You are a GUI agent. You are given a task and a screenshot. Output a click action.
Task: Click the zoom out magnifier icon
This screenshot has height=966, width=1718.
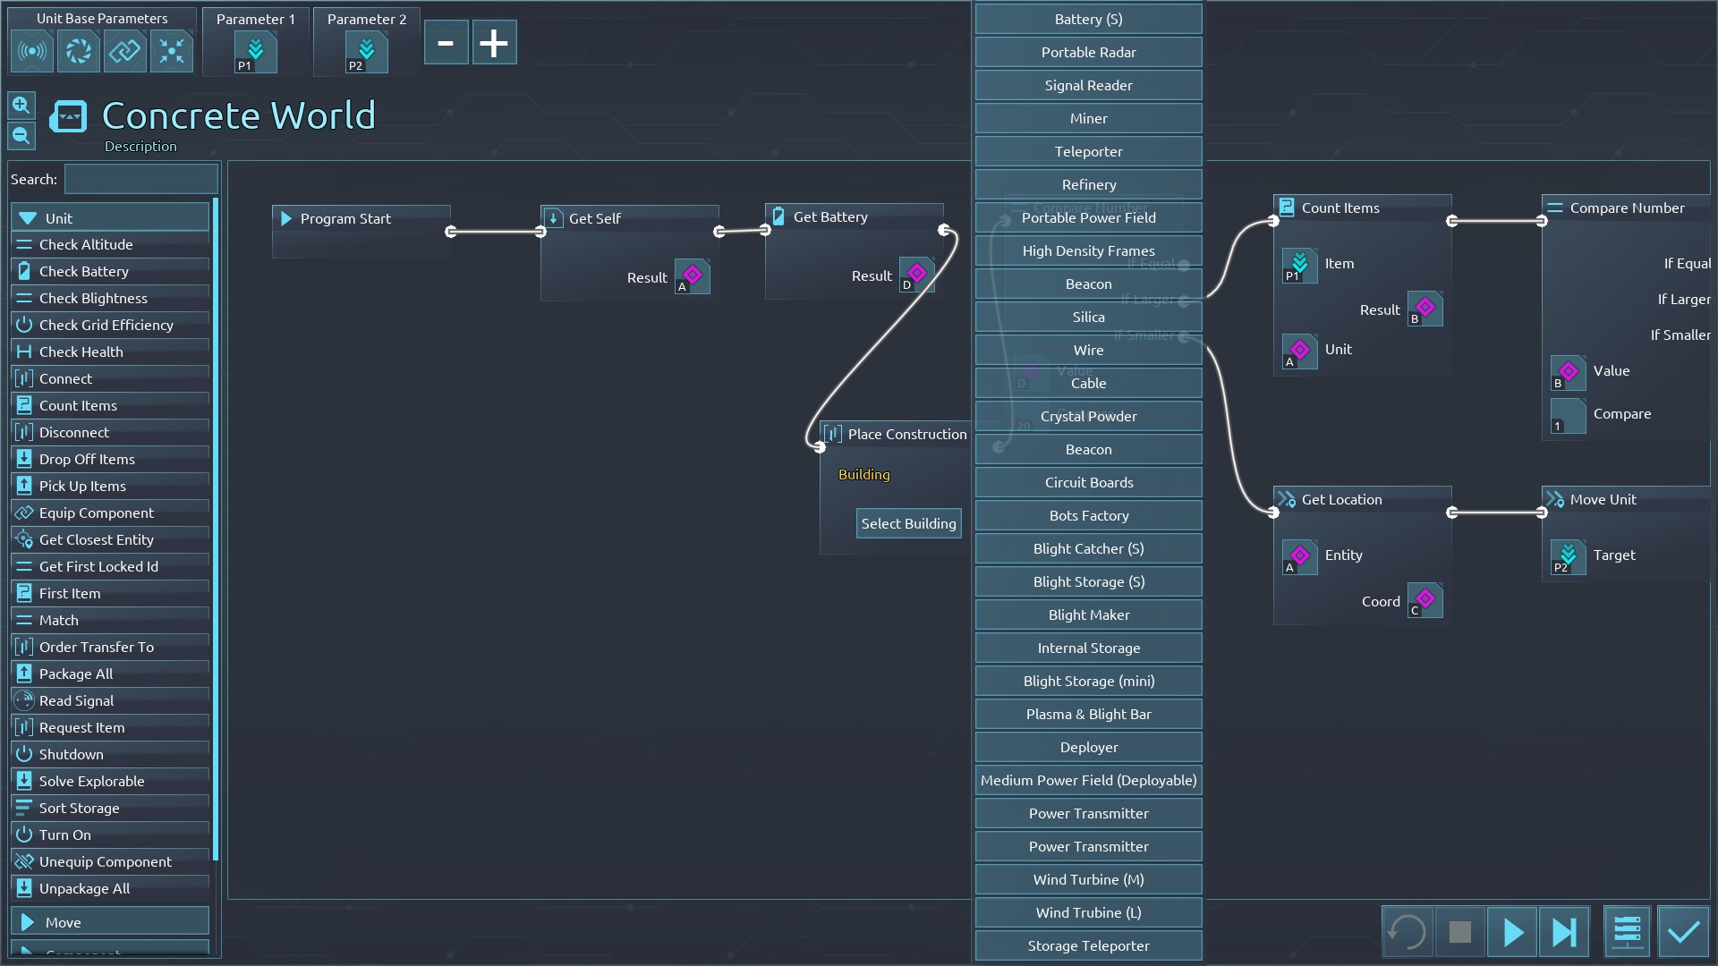tap(21, 136)
